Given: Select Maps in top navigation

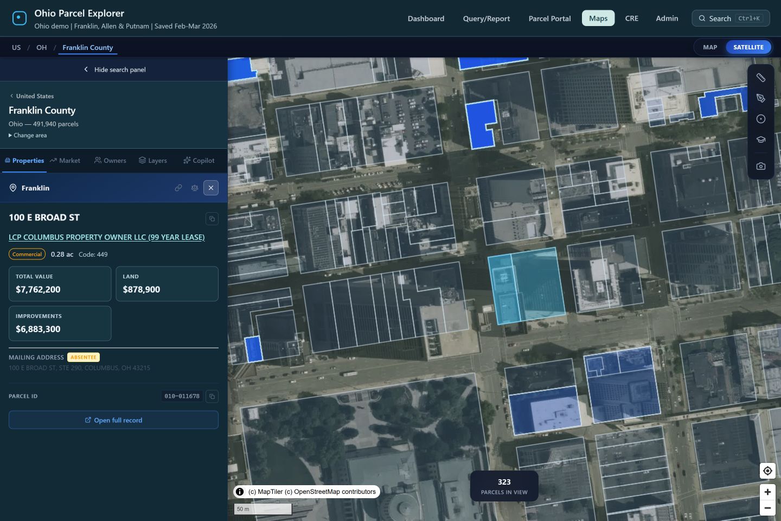Looking at the screenshot, I should coord(598,18).
